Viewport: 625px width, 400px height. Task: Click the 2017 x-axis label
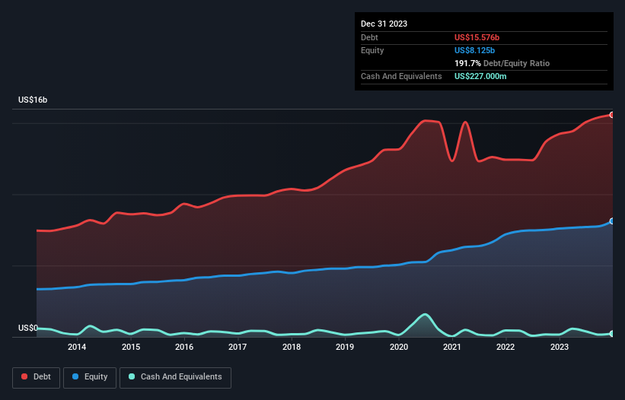[x=238, y=347]
